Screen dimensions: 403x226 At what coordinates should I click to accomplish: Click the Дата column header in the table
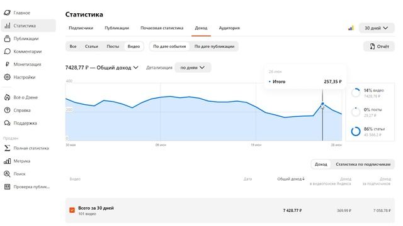247,179
